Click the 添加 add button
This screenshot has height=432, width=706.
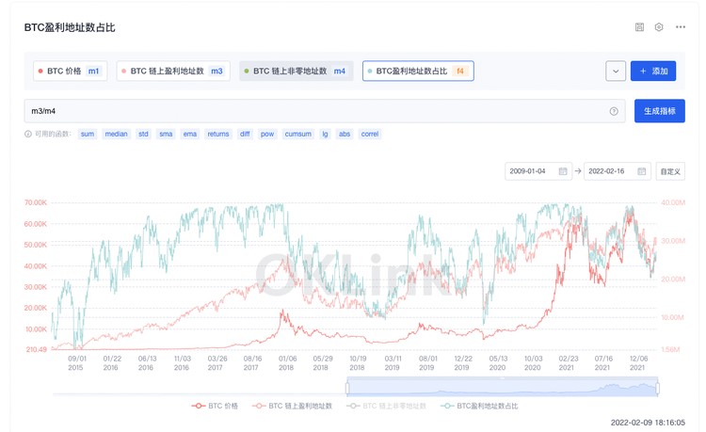click(x=653, y=71)
